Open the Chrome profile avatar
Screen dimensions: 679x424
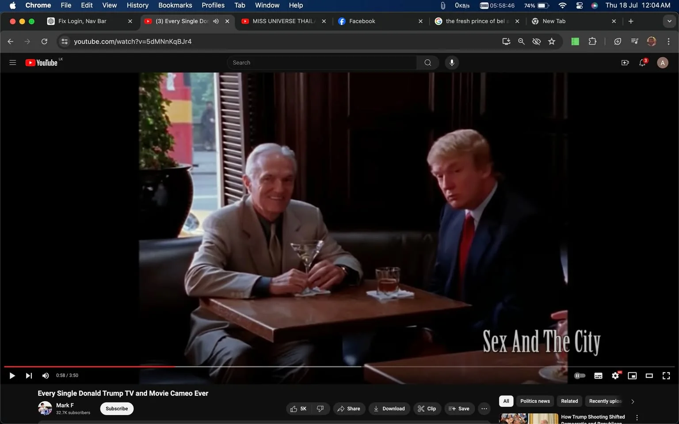652,42
